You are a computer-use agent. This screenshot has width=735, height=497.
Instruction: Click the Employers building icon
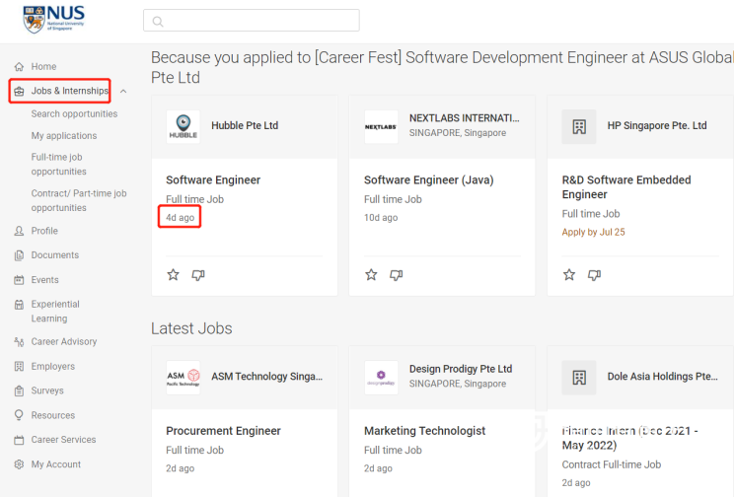19,366
